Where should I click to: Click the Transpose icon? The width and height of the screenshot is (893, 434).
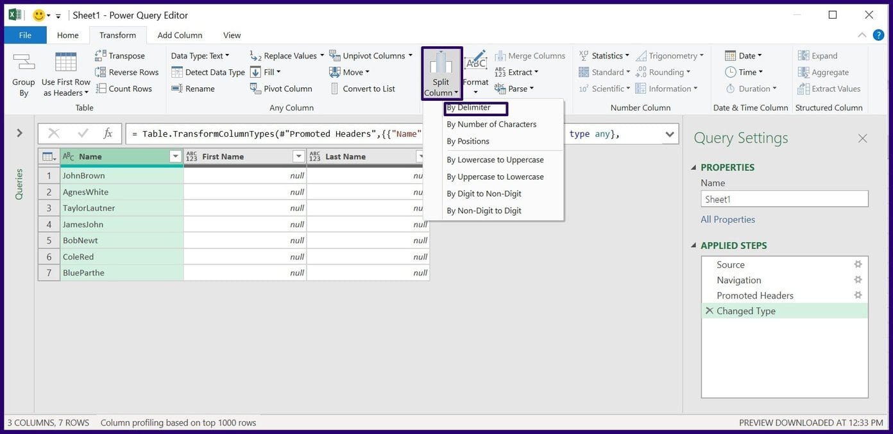coord(101,56)
